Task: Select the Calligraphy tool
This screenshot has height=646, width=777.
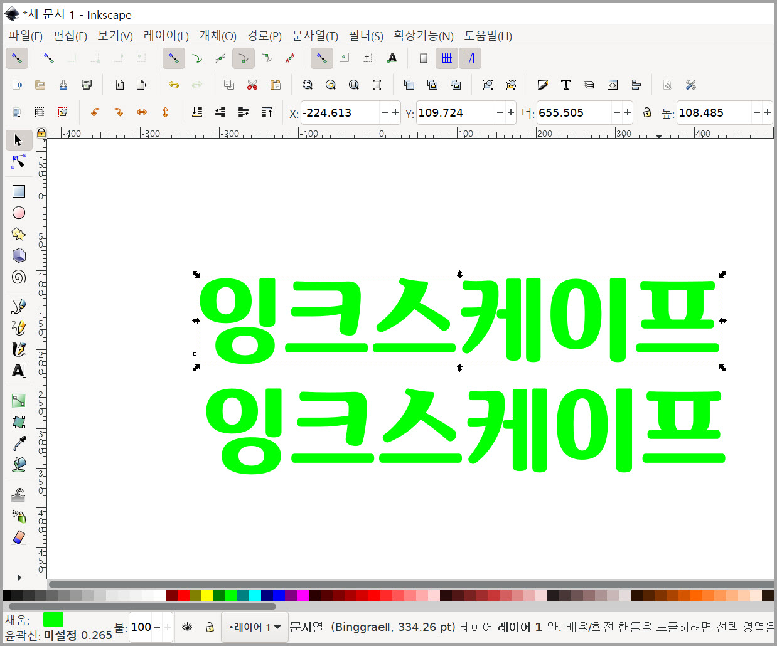Action: coord(19,349)
